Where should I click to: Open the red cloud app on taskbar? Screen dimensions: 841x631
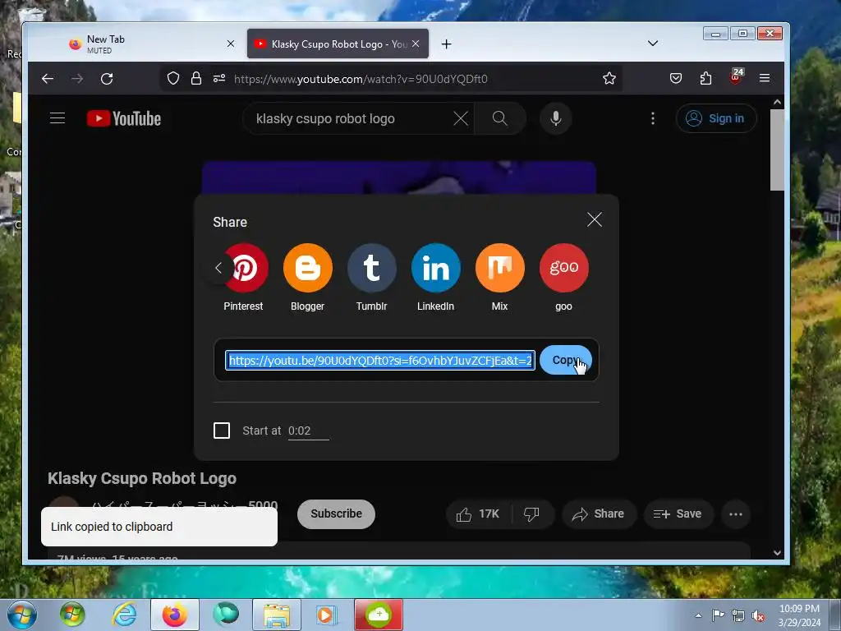(379, 615)
